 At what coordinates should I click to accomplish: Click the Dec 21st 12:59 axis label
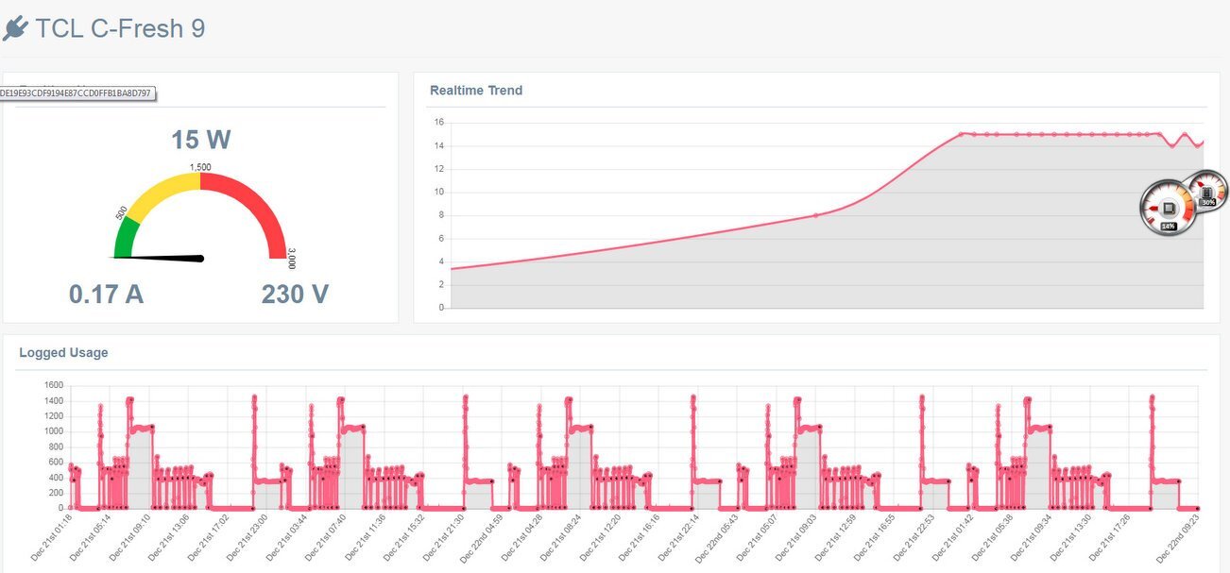click(834, 537)
